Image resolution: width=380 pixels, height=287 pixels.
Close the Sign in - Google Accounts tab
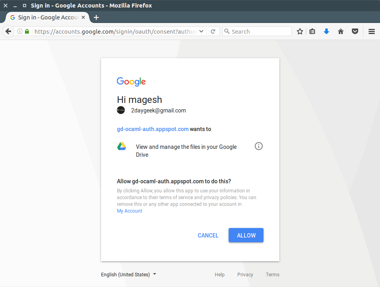click(x=83, y=17)
